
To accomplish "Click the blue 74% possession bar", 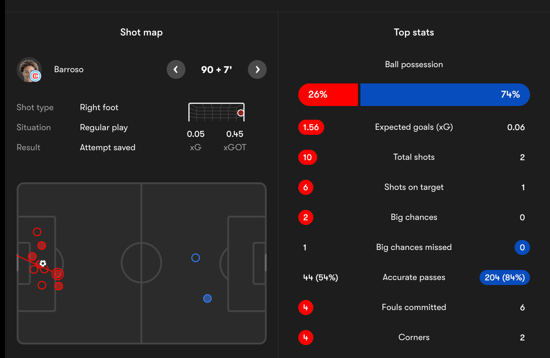I will coord(445,95).
